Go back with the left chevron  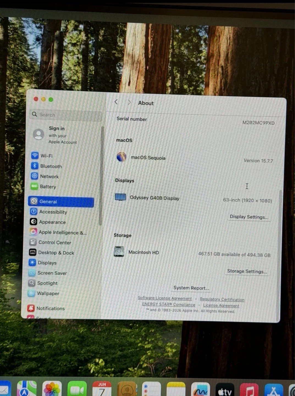pyautogui.click(x=116, y=102)
